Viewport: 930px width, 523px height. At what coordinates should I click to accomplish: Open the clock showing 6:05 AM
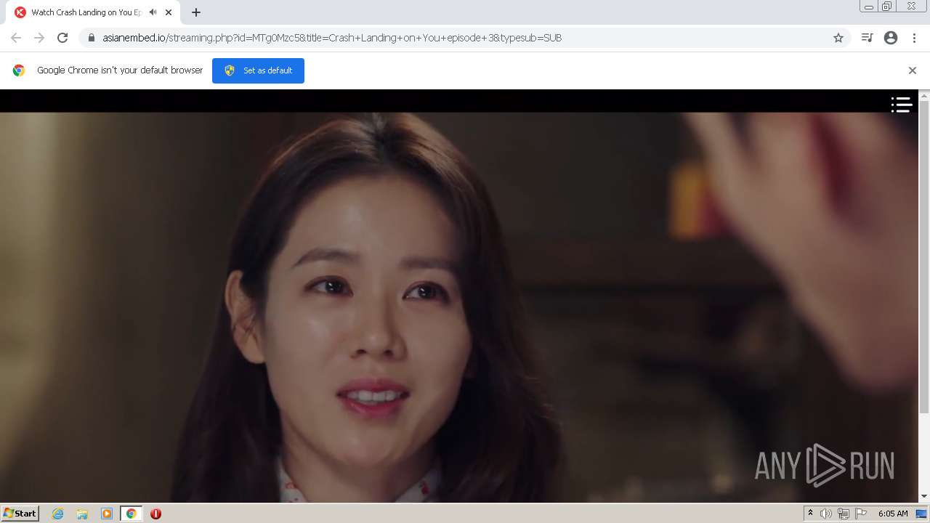click(893, 514)
